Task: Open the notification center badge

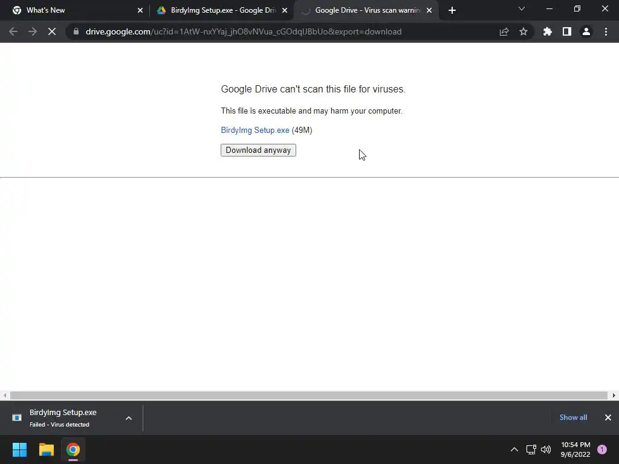Action: [602, 449]
